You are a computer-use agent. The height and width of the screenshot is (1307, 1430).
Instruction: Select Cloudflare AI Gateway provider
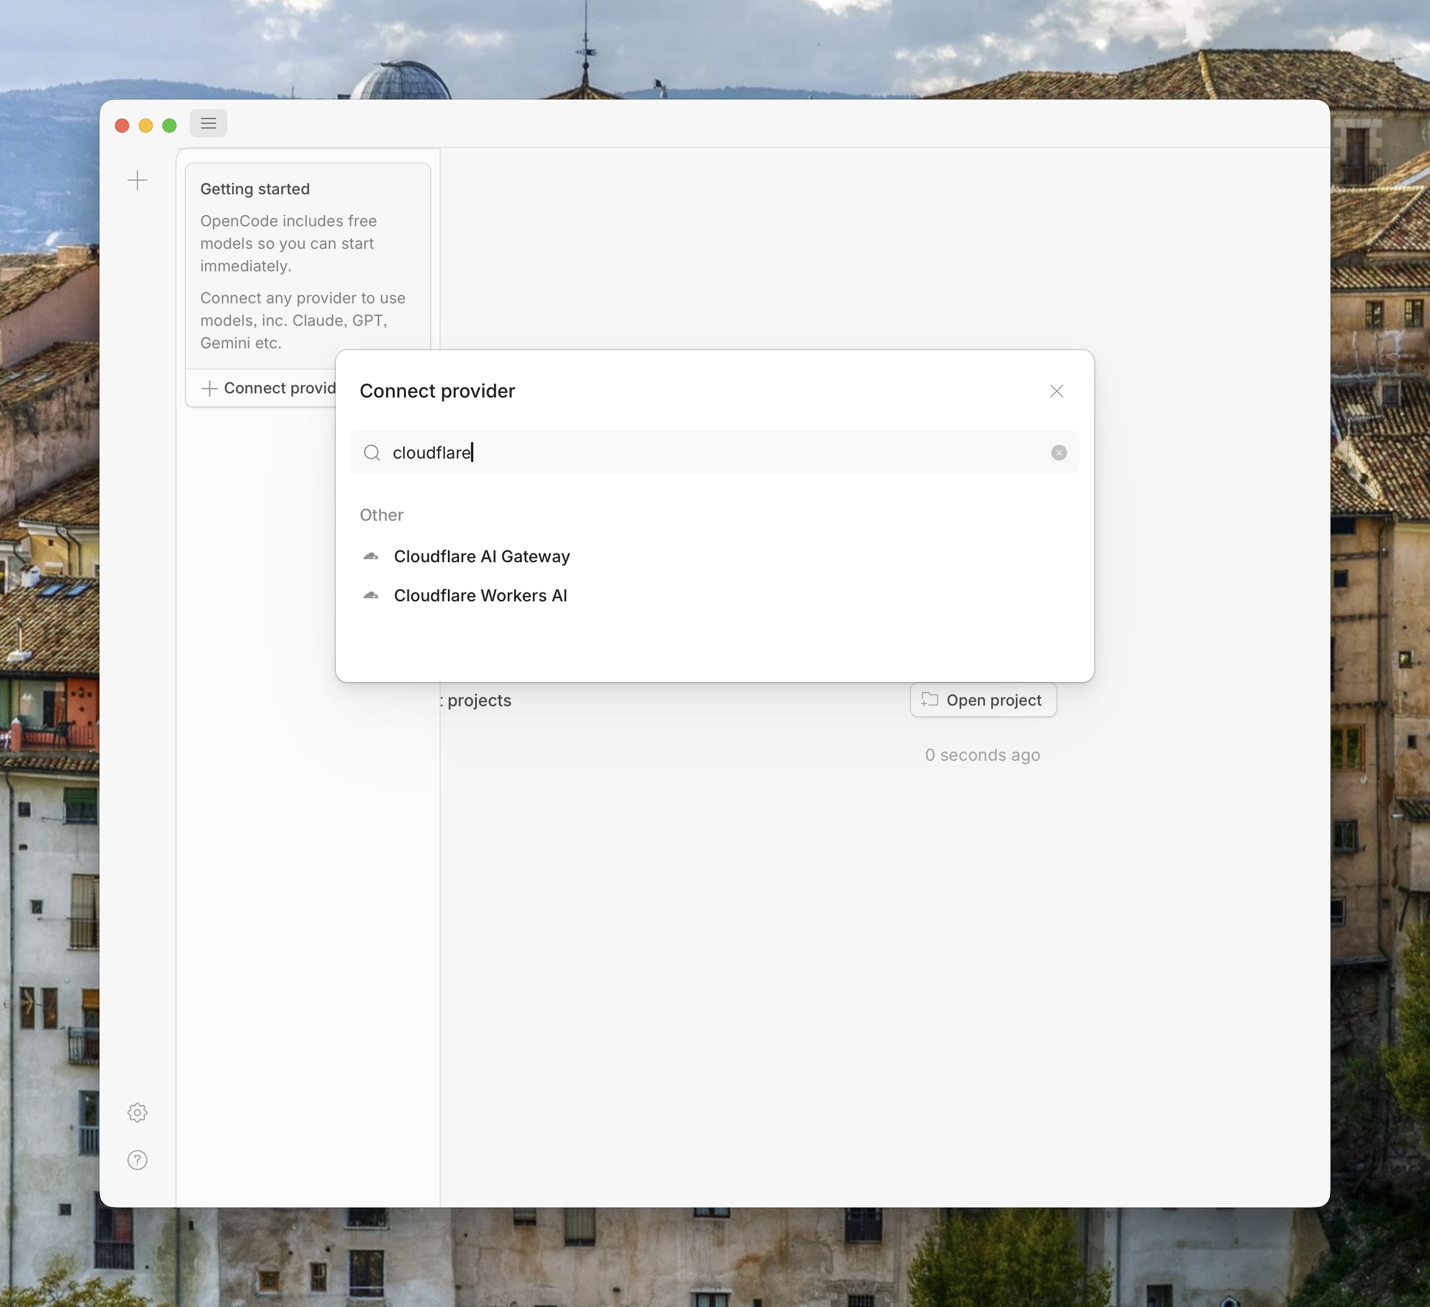(482, 556)
